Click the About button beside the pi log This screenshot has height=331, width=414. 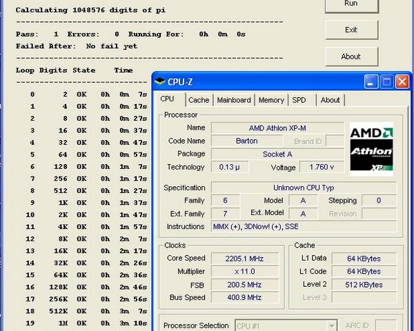click(351, 57)
